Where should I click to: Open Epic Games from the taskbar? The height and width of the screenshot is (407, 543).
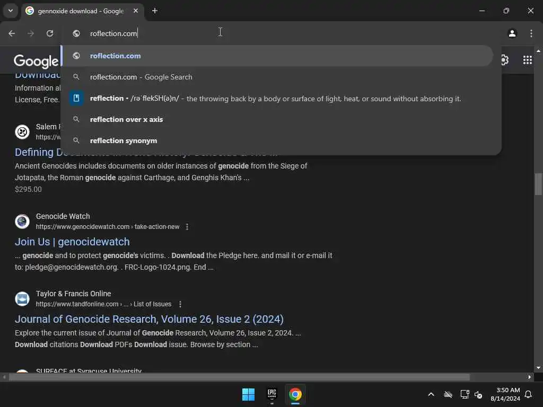pyautogui.click(x=272, y=394)
